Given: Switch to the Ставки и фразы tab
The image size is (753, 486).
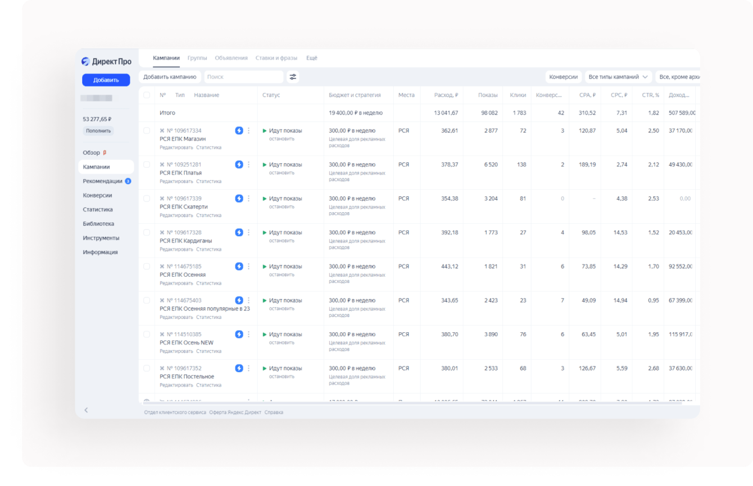Looking at the screenshot, I should (276, 58).
